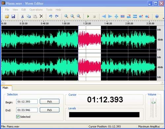Click horizontal scrollbar left arrow under waveform
Viewport: 165px width, 129px height.
click(x=3, y=83)
